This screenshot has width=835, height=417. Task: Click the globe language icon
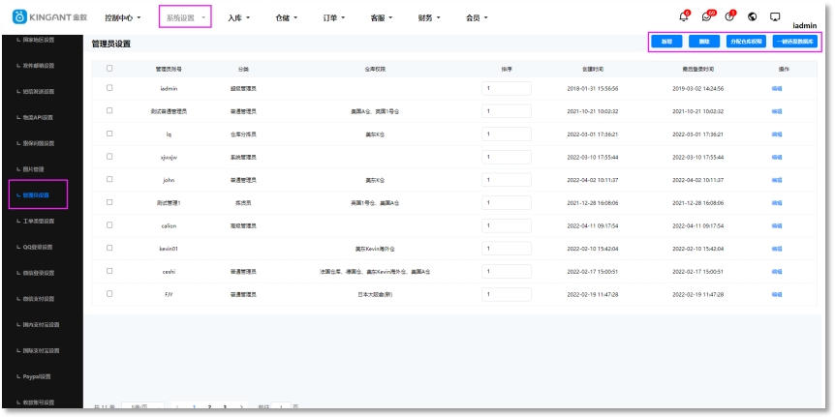tap(753, 16)
